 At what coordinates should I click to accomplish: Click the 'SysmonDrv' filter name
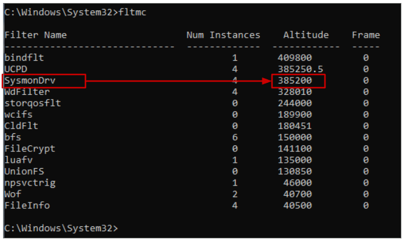tap(30, 80)
